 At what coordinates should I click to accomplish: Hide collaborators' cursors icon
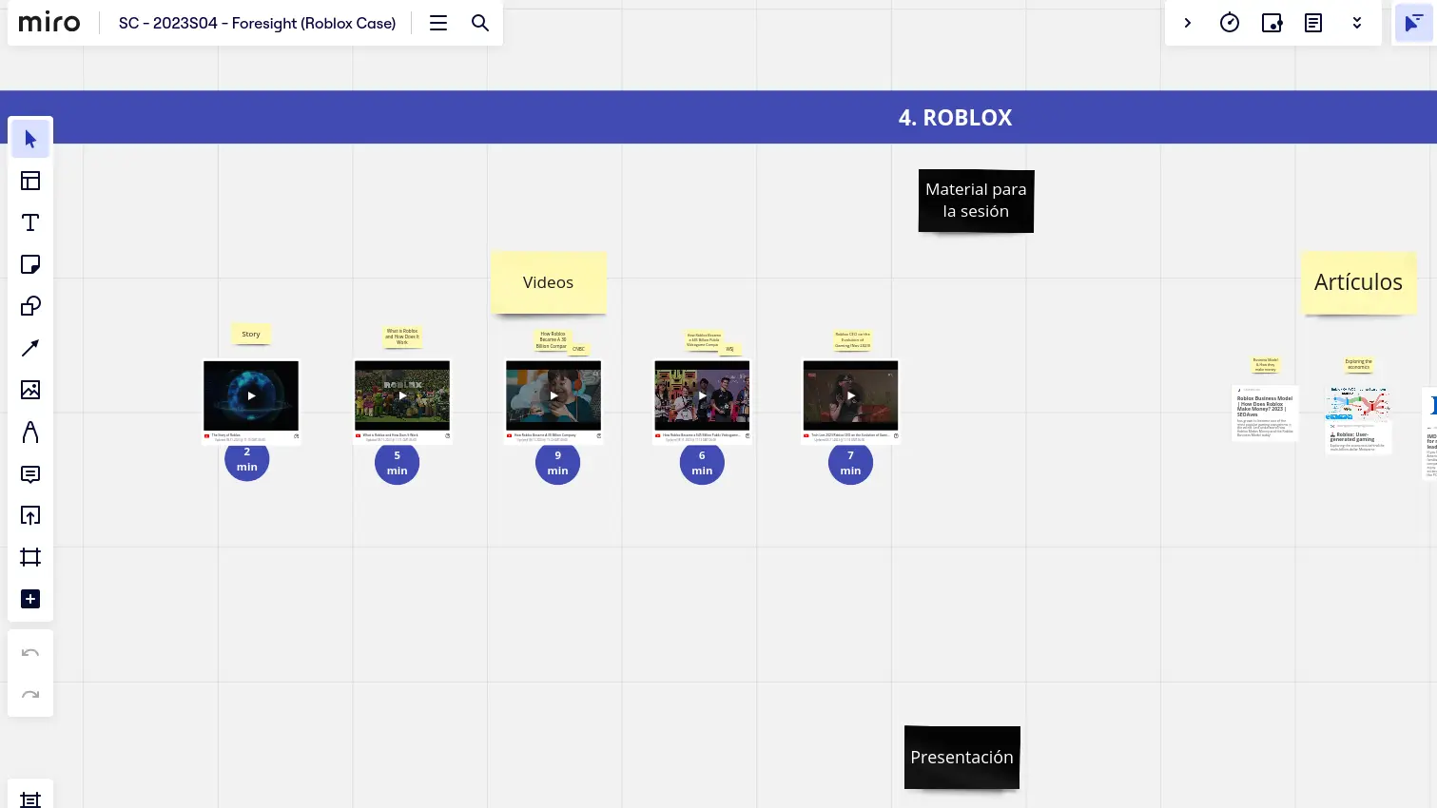tap(1413, 23)
